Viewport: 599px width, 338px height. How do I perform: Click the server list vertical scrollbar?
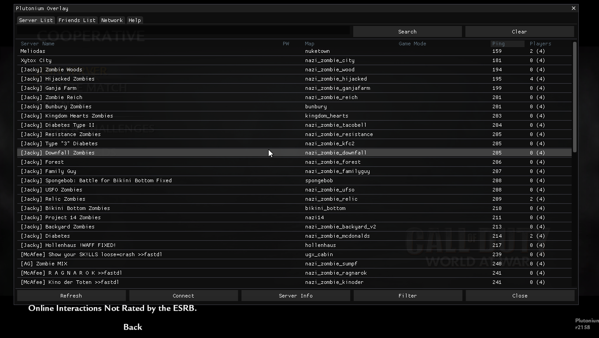tap(575, 97)
